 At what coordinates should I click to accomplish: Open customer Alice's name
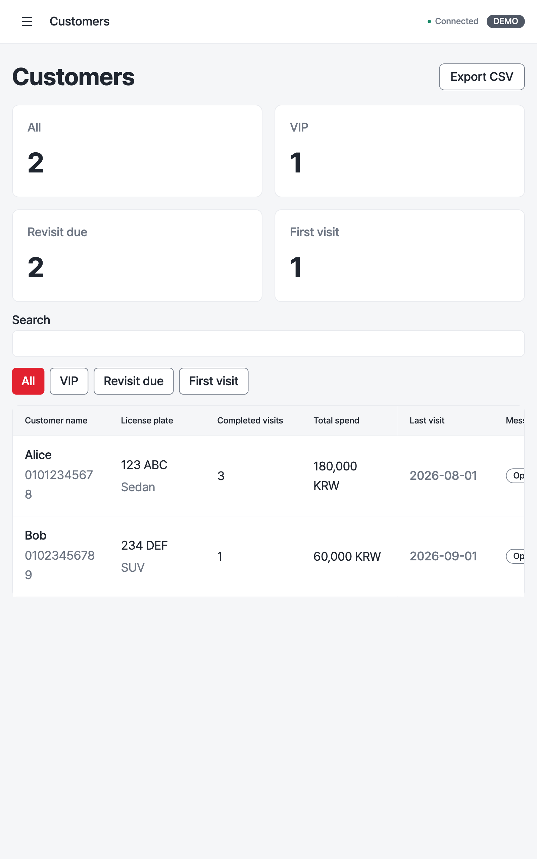tap(38, 455)
